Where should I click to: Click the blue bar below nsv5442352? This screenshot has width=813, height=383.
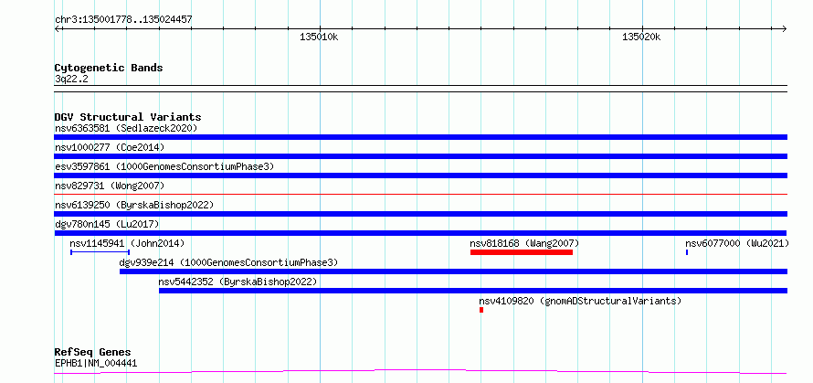point(473,291)
